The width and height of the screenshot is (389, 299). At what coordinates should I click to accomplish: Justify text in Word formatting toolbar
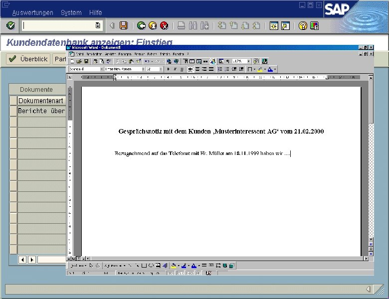click(211, 69)
